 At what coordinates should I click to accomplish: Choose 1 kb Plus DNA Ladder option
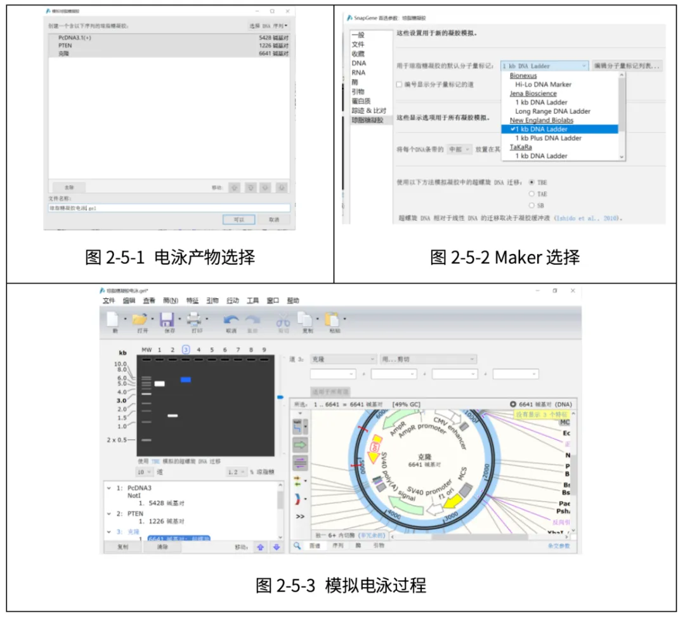[547, 138]
